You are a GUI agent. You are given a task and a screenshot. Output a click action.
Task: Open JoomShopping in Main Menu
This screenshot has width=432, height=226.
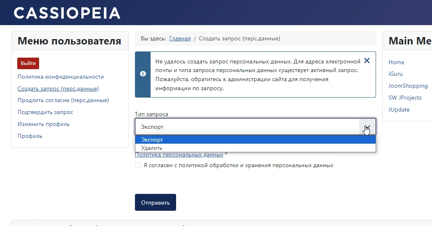click(x=408, y=86)
